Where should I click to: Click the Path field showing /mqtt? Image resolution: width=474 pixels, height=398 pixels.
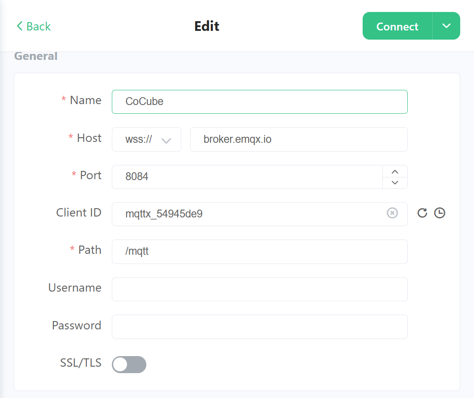coord(260,252)
